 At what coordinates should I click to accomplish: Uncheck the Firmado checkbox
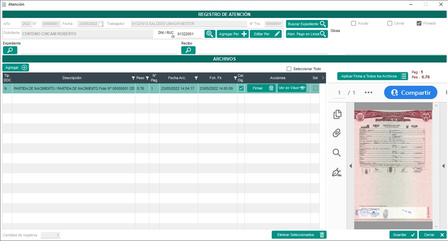(x=419, y=23)
